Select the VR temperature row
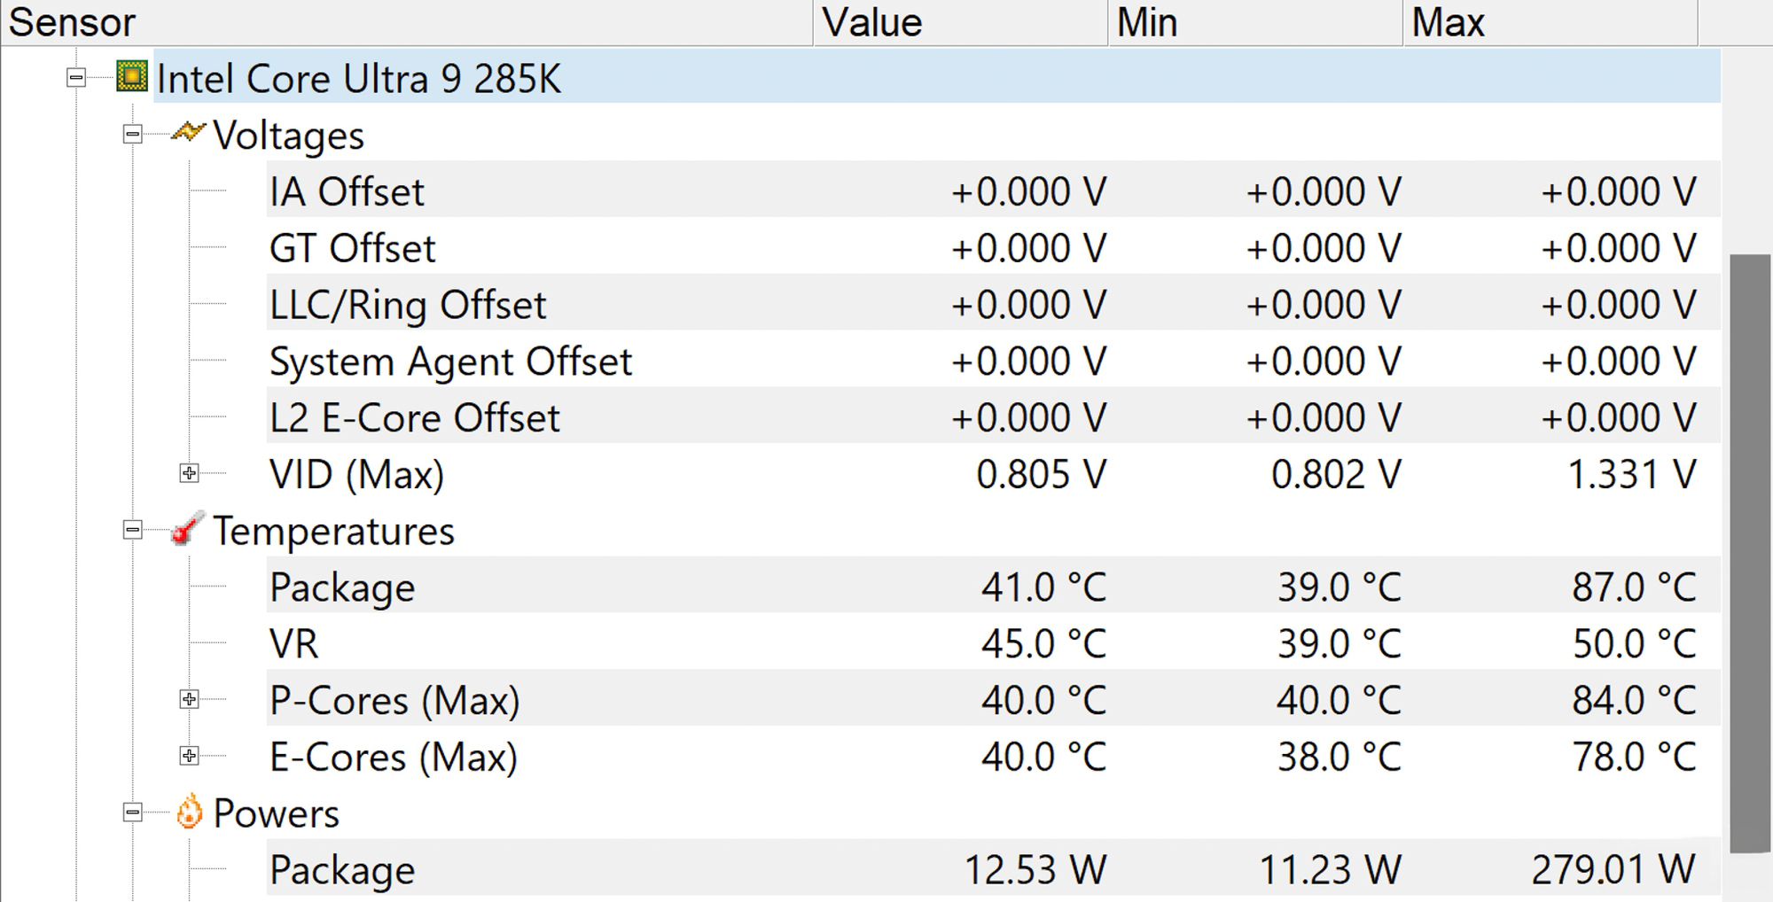This screenshot has height=902, width=1773. 993,643
